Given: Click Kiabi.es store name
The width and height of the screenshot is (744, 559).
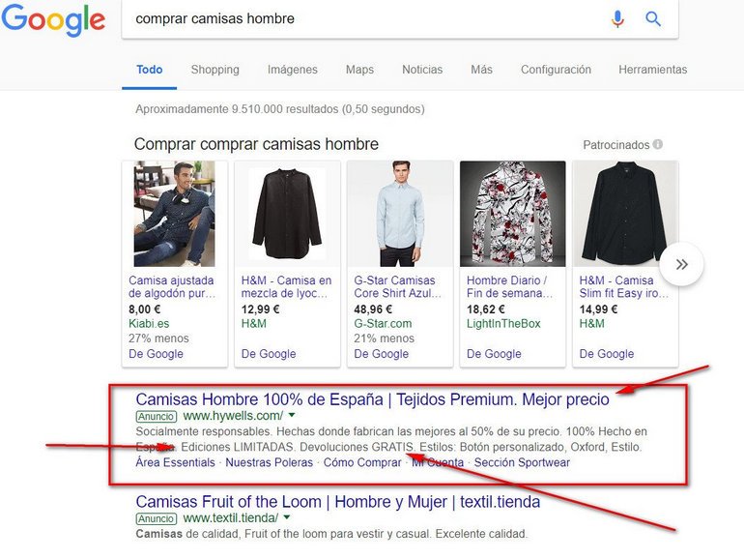Looking at the screenshot, I should tap(149, 324).
